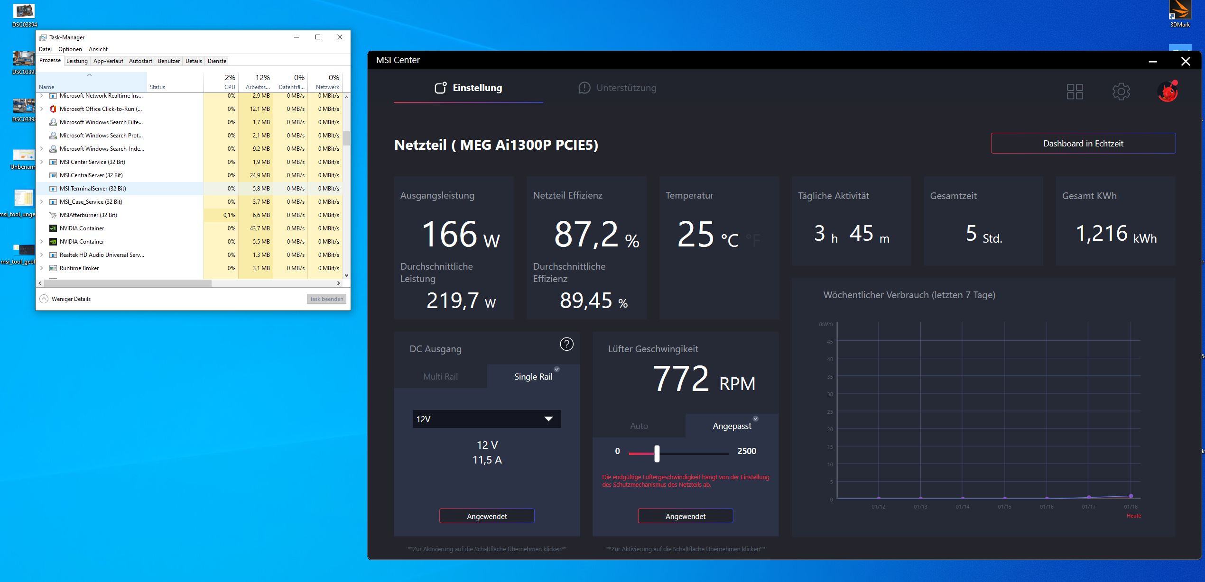Image resolution: width=1205 pixels, height=582 pixels.
Task: Open the 3DMark desktop shortcut
Action: 1179,14
